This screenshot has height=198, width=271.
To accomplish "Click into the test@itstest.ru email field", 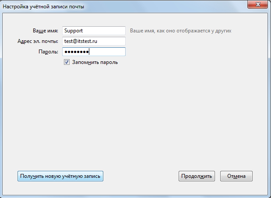I will click(x=94, y=41).
